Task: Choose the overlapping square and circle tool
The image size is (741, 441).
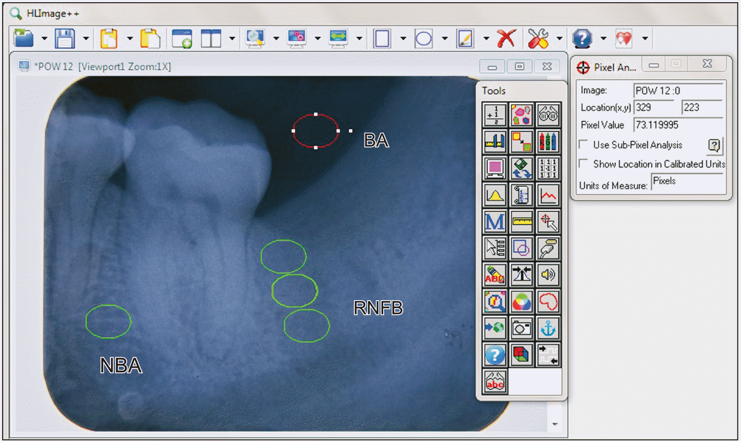Action: point(521,248)
